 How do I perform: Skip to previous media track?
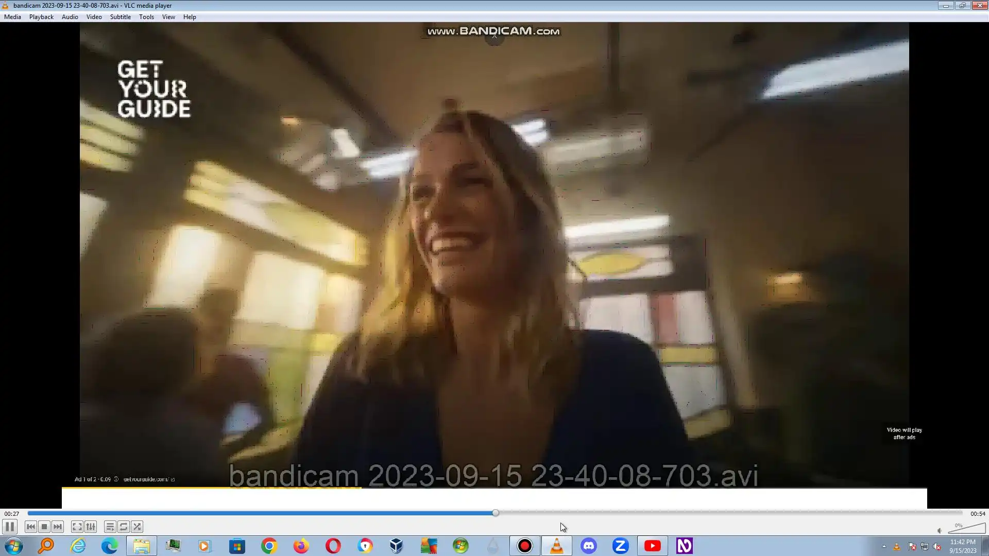click(x=31, y=527)
